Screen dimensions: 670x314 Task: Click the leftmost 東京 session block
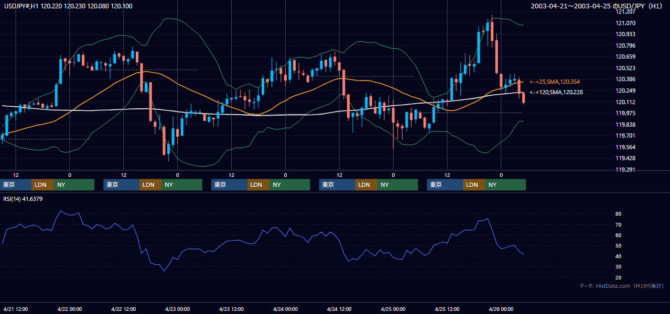[x=16, y=185]
